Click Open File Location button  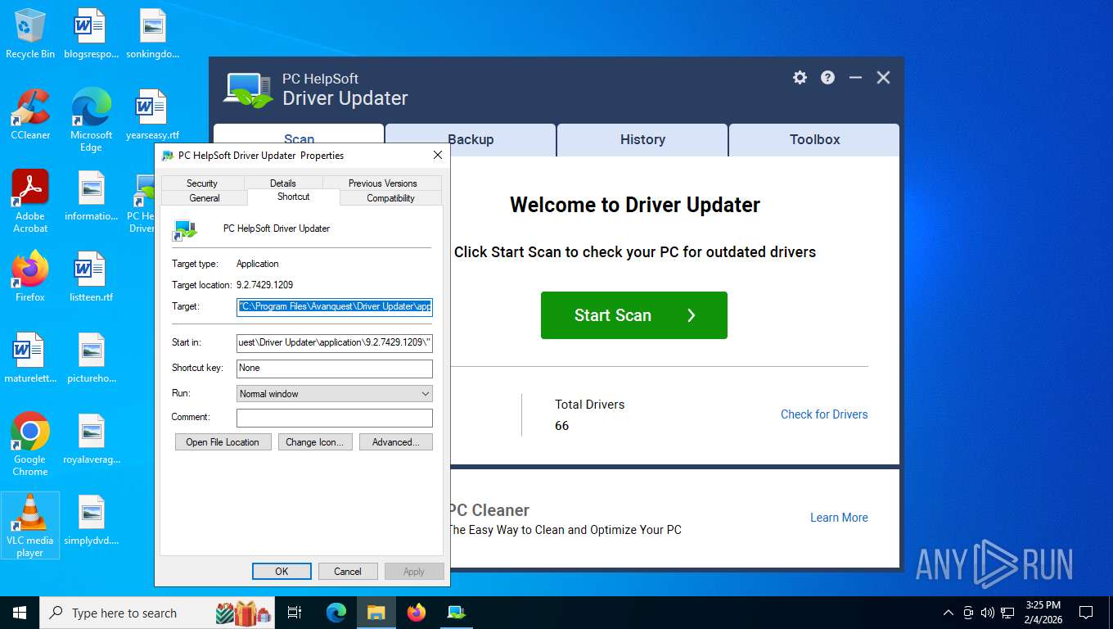coord(223,442)
